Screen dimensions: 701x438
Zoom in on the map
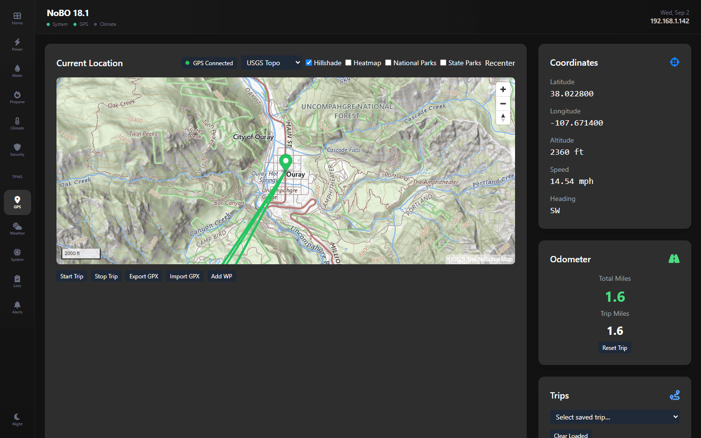[x=503, y=90]
